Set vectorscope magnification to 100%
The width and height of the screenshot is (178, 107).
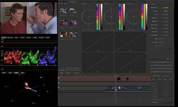tap(4, 73)
